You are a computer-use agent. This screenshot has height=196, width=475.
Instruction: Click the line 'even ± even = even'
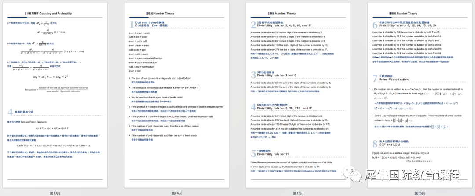tap(139, 33)
